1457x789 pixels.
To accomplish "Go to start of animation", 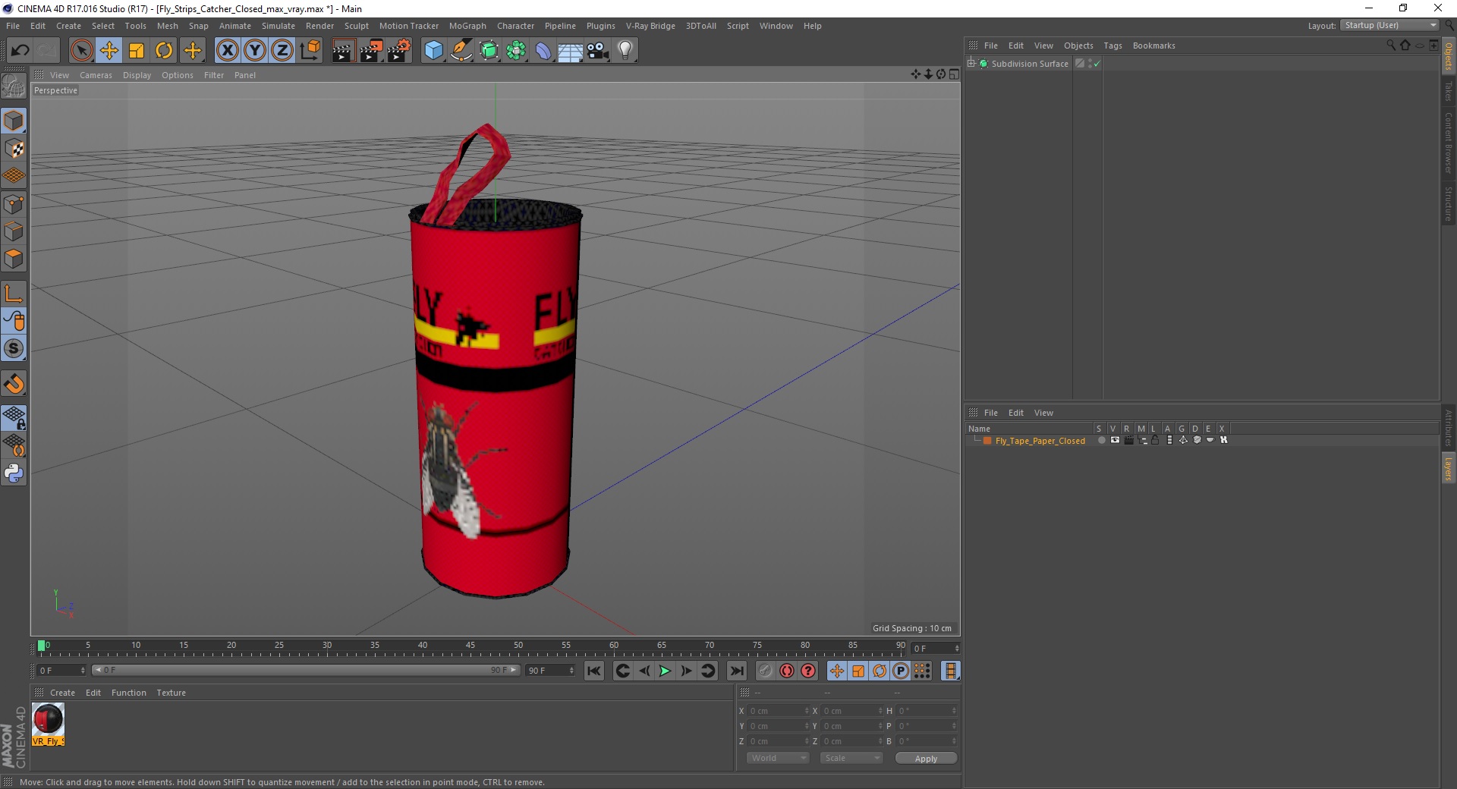I will point(594,671).
